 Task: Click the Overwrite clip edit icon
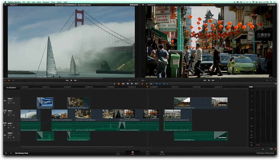pyautogui.click(x=132, y=84)
